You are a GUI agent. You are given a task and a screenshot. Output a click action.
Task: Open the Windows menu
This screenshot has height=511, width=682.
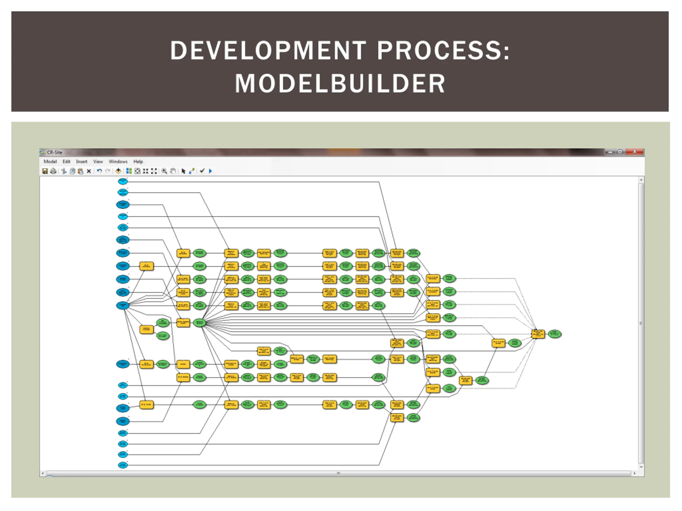click(118, 161)
